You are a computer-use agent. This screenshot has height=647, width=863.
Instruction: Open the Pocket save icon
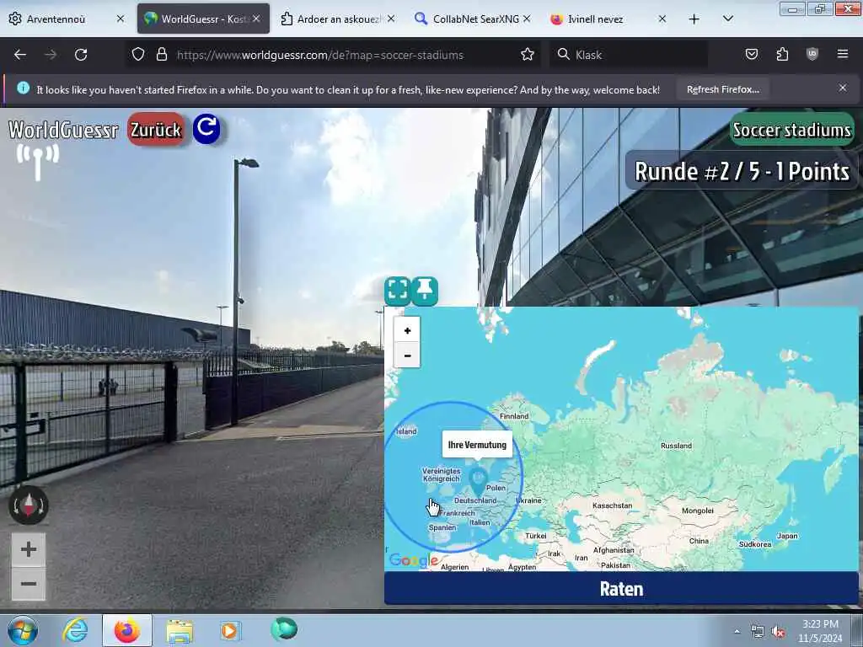751,55
